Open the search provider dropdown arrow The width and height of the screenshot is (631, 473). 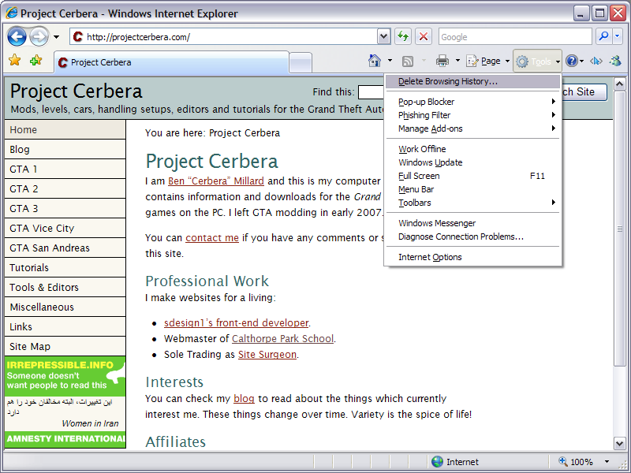click(x=619, y=36)
